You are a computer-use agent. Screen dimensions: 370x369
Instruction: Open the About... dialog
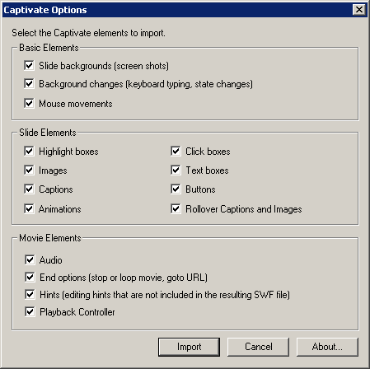tap(327, 347)
